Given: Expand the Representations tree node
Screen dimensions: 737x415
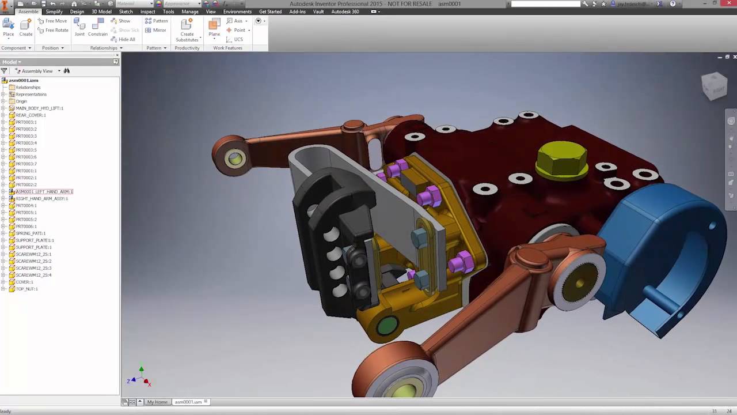Looking at the screenshot, I should click(x=3, y=95).
